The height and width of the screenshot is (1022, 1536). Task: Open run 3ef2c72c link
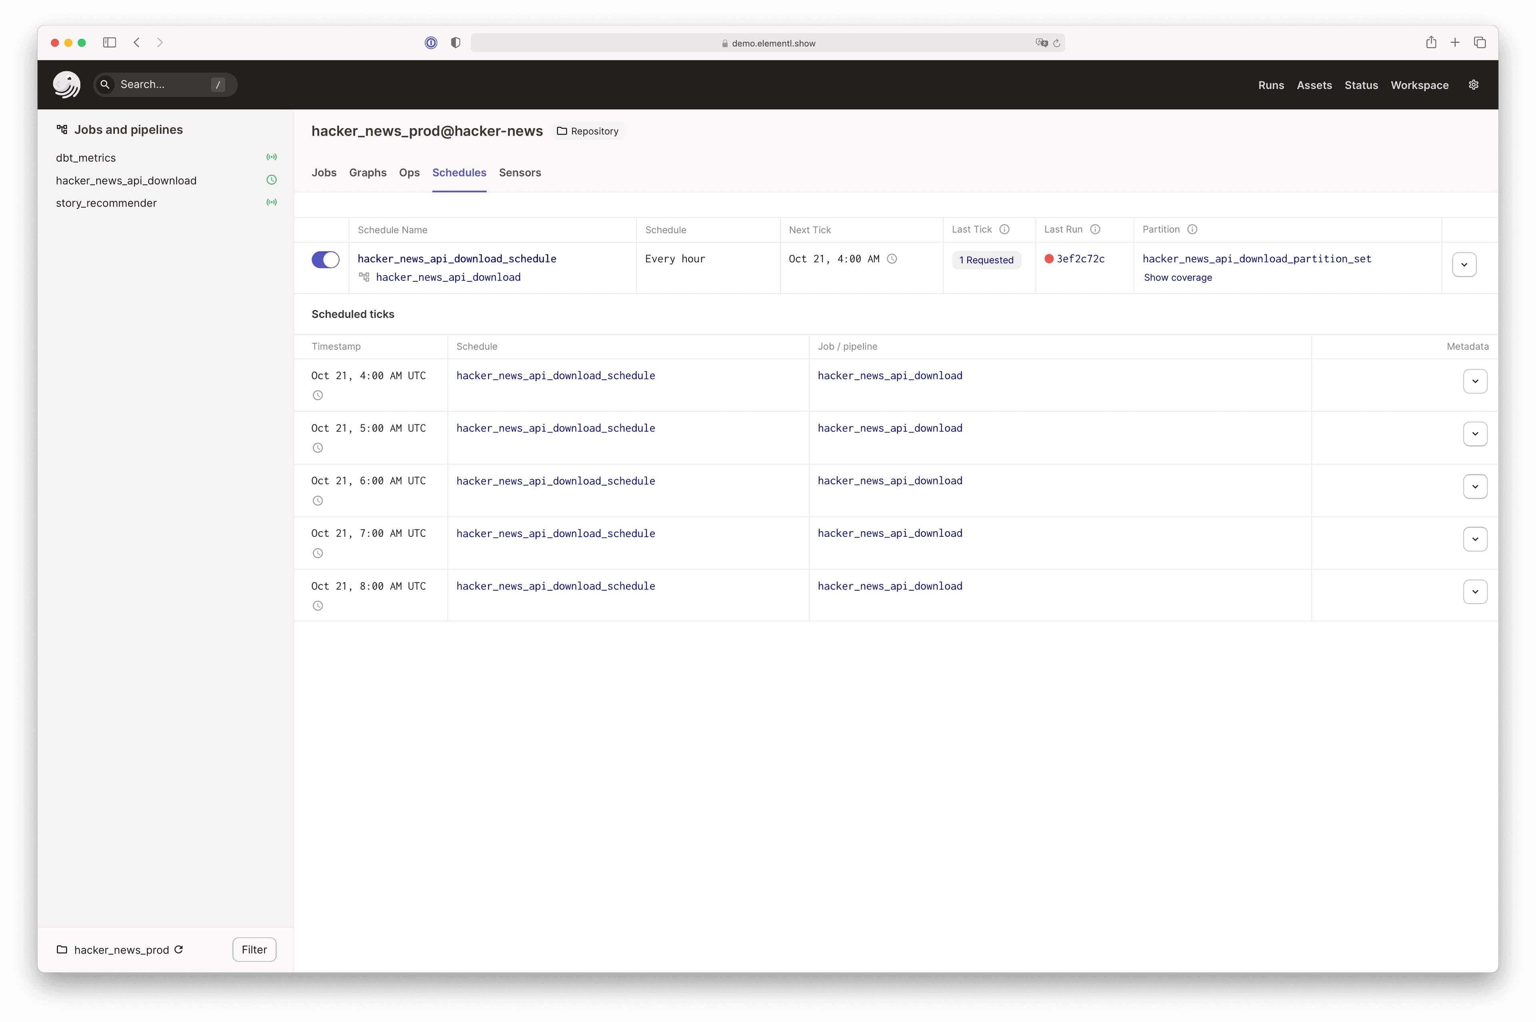click(1080, 259)
